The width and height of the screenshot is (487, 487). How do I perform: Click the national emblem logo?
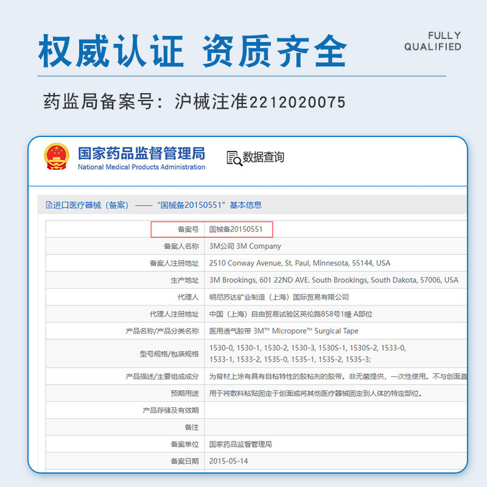(x=57, y=157)
